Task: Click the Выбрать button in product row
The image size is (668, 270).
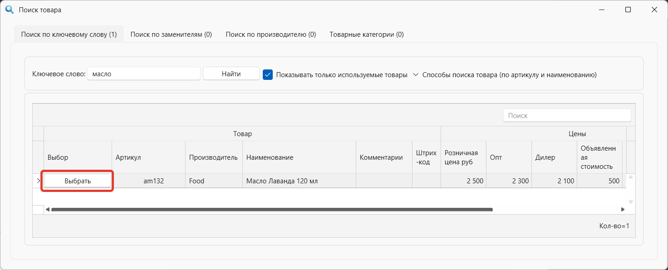Action: click(78, 181)
